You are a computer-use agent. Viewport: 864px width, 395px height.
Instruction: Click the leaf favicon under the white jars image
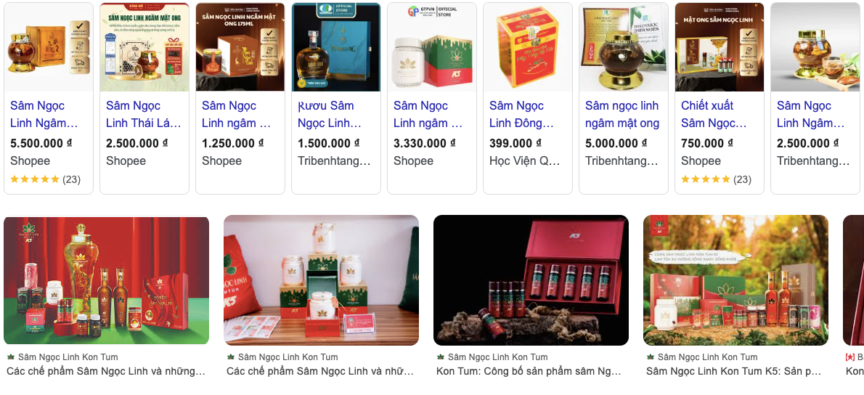click(x=231, y=357)
